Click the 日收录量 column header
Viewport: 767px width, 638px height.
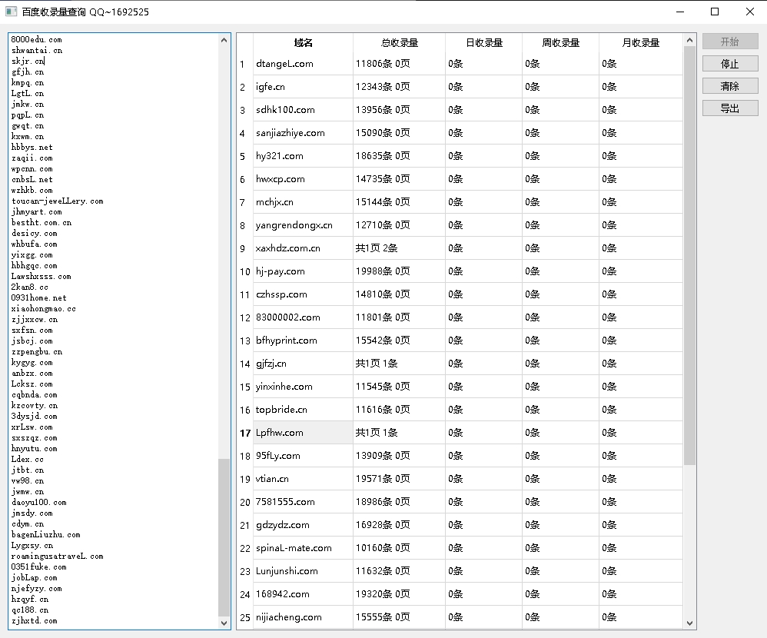coord(483,42)
